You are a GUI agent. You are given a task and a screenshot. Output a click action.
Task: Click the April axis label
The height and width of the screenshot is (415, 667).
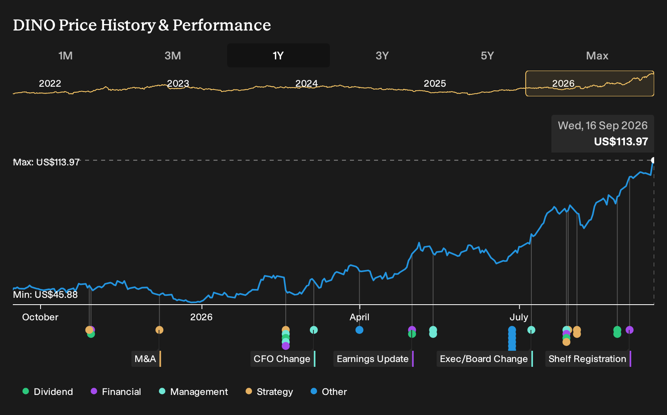[x=360, y=317]
